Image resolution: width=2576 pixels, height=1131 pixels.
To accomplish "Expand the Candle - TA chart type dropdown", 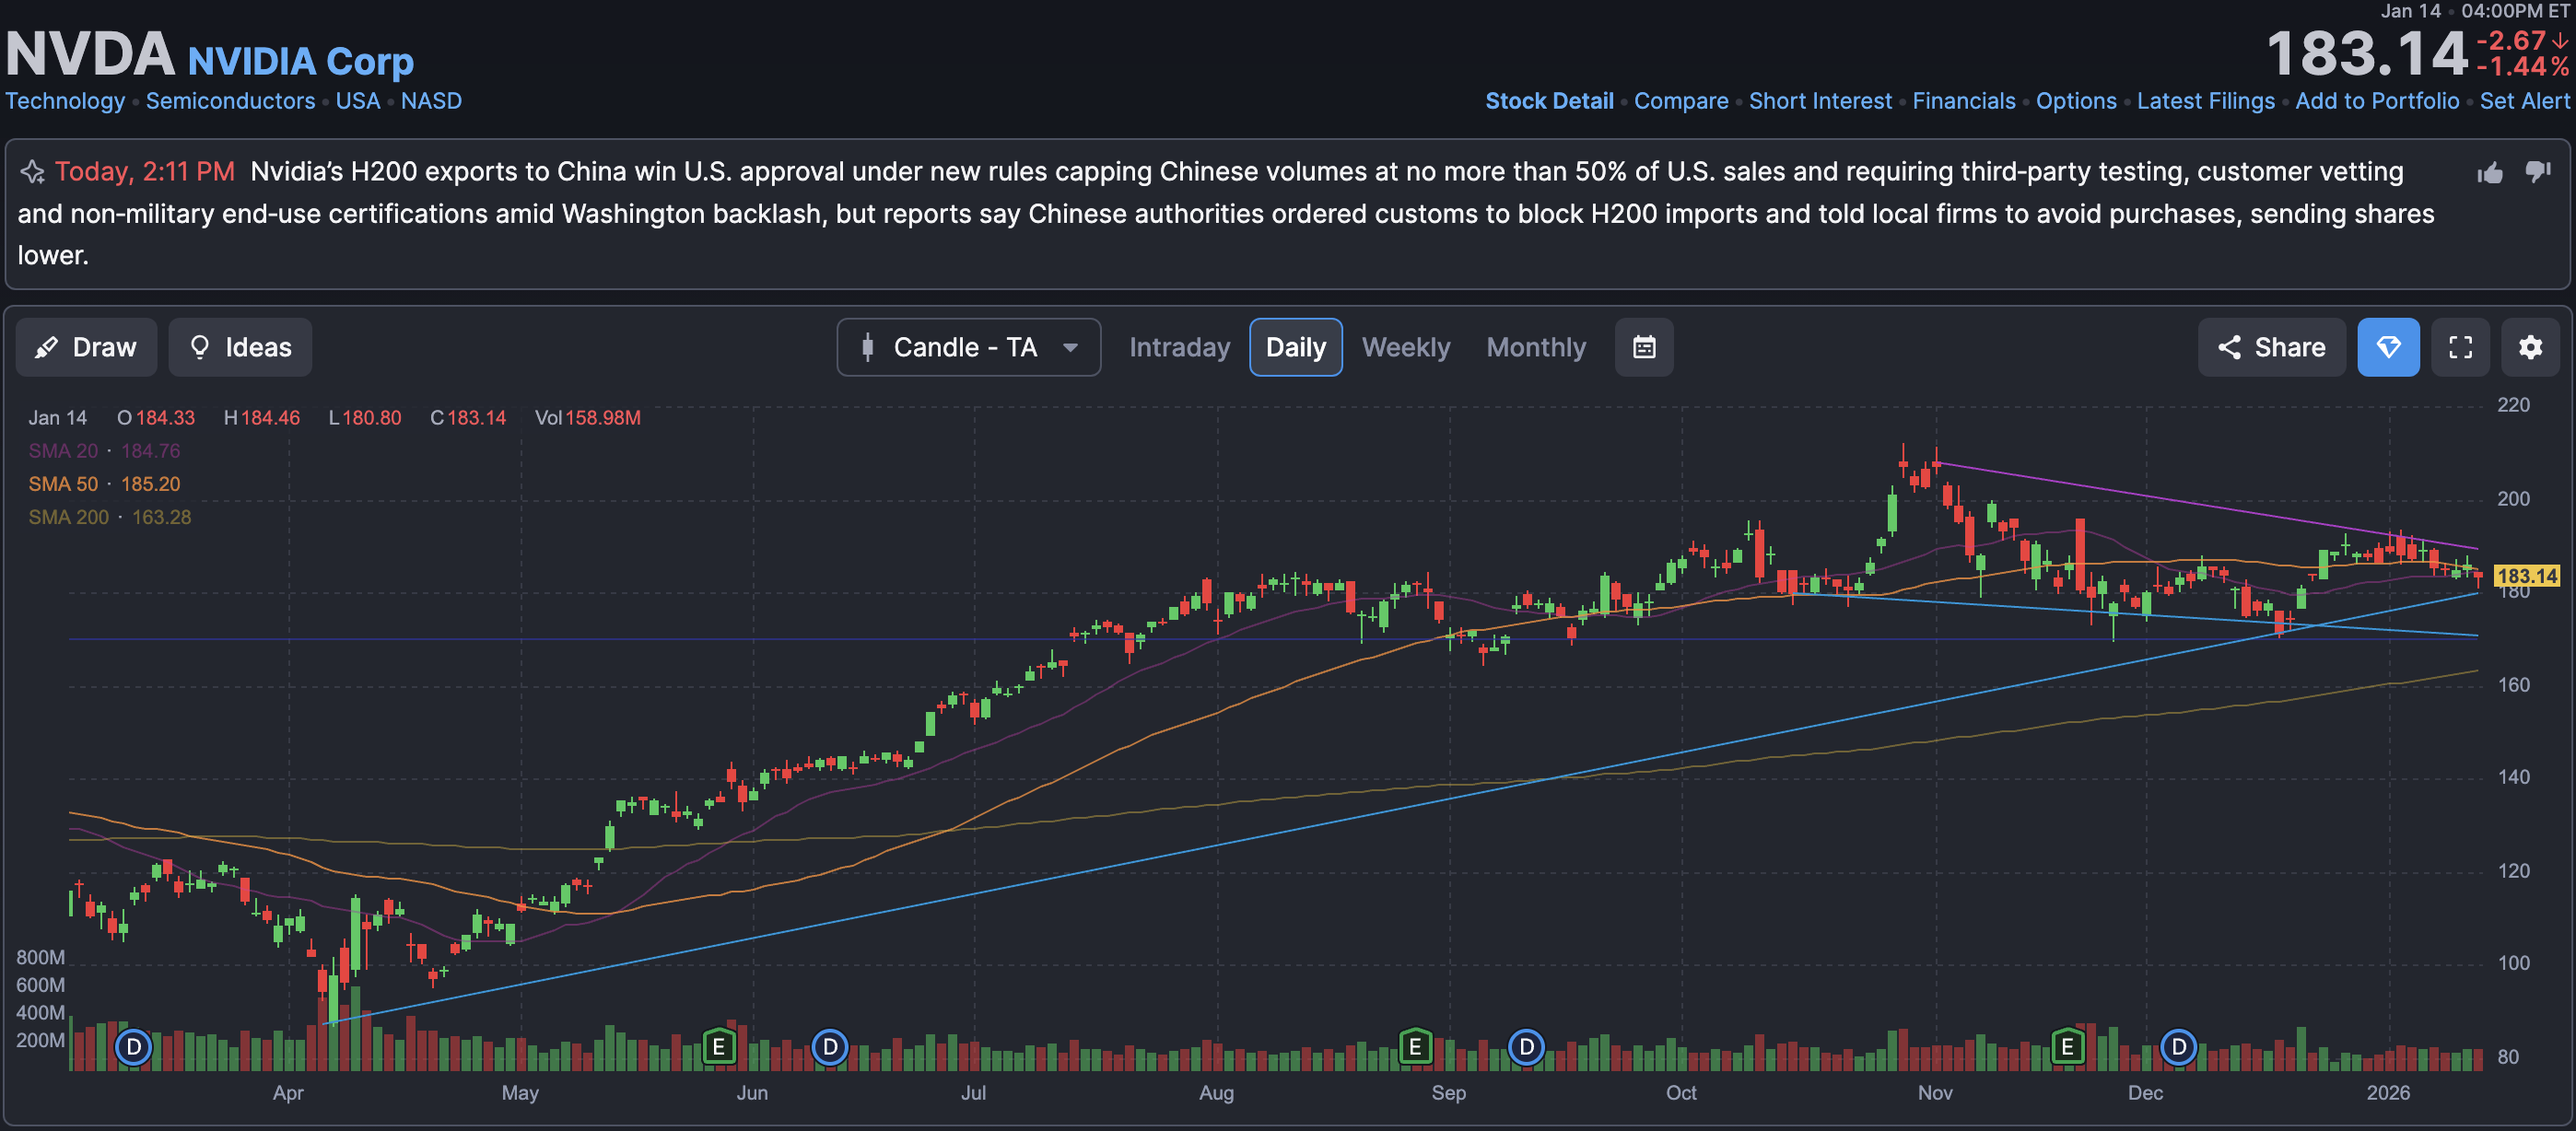I will pos(968,347).
